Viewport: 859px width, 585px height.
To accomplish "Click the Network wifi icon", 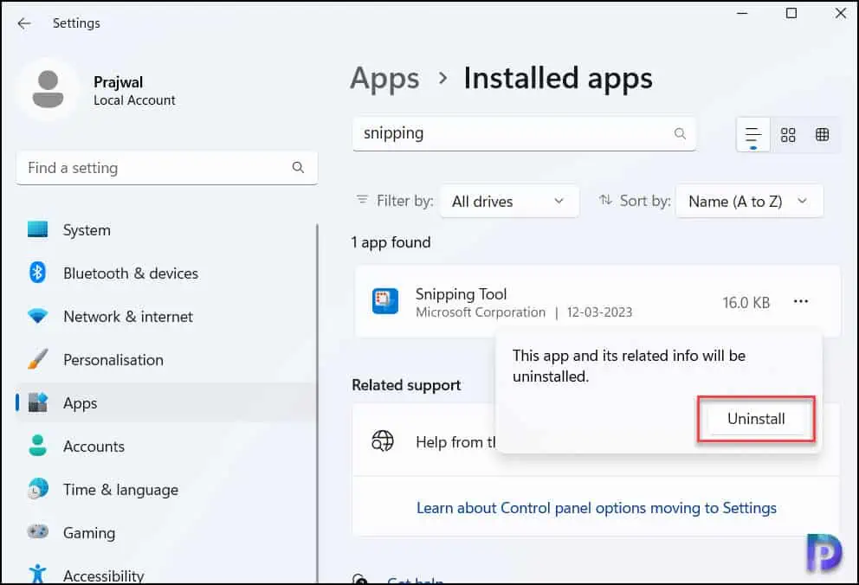I will point(38,317).
